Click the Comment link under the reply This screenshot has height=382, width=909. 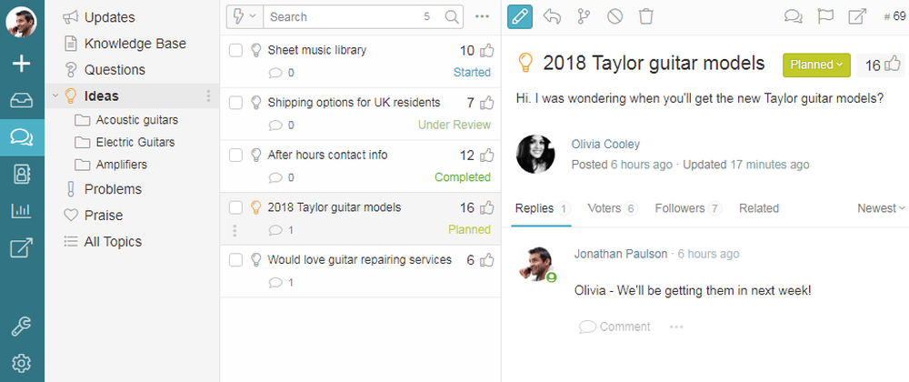614,327
